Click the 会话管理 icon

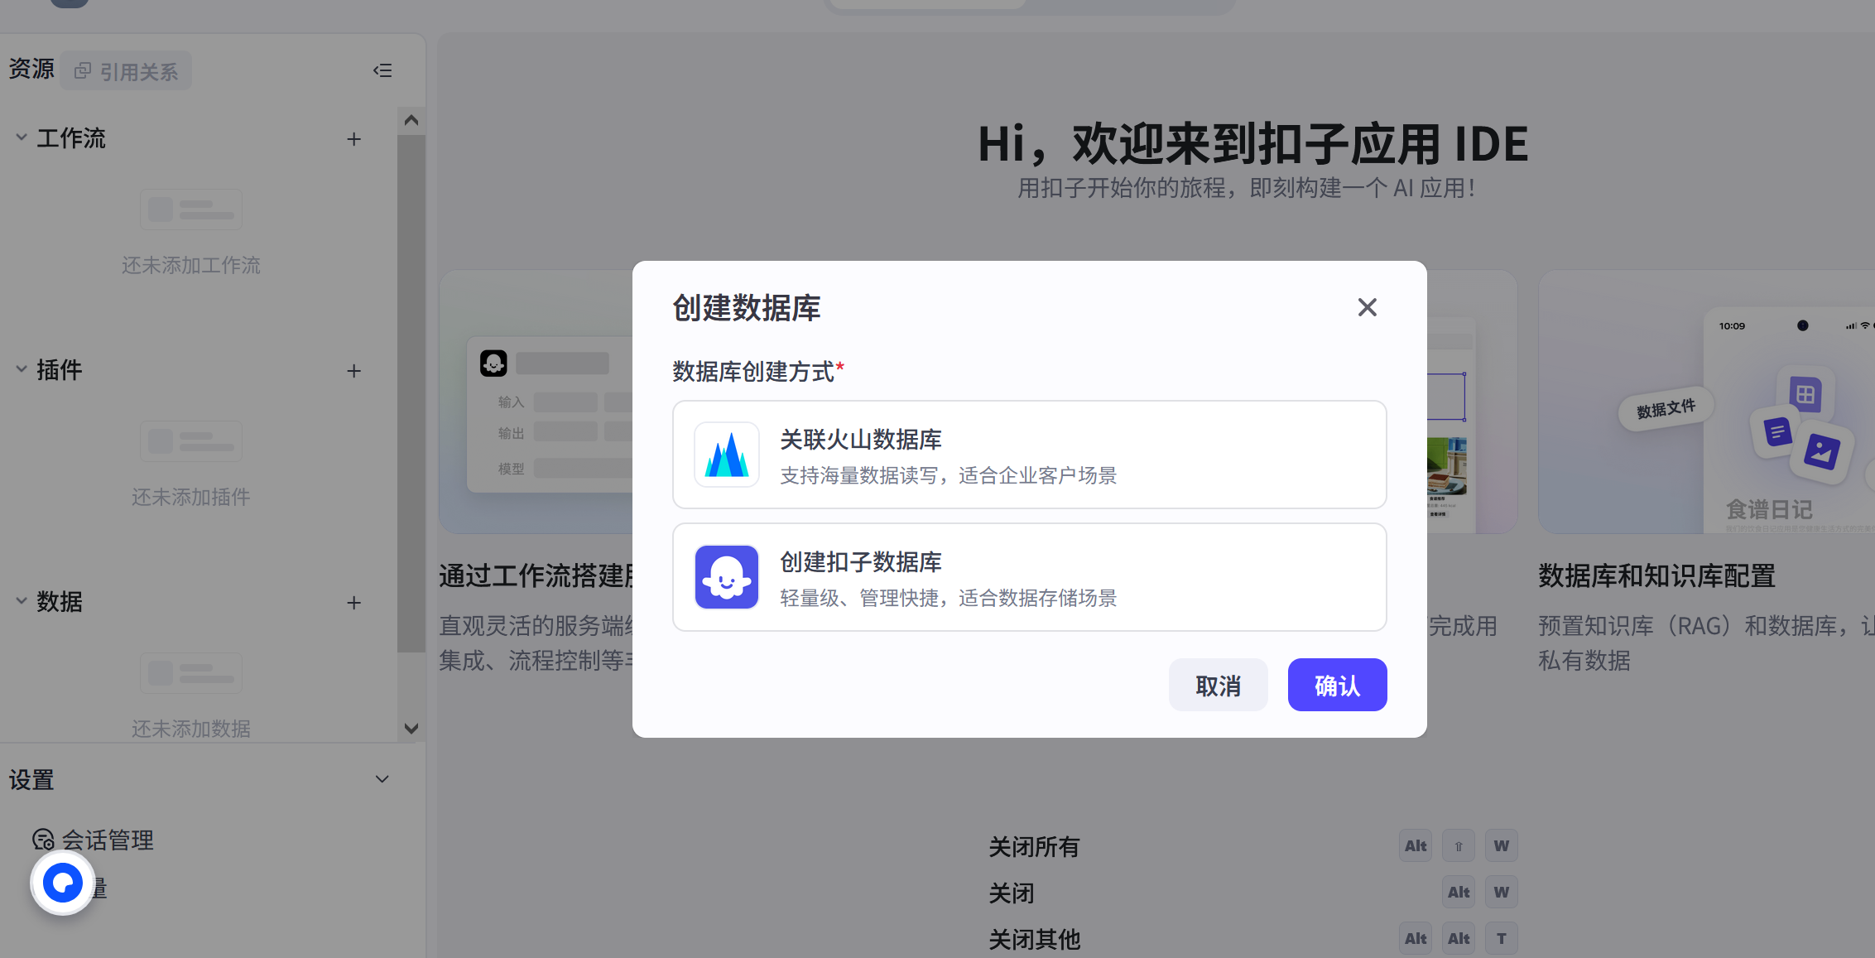[43, 840]
